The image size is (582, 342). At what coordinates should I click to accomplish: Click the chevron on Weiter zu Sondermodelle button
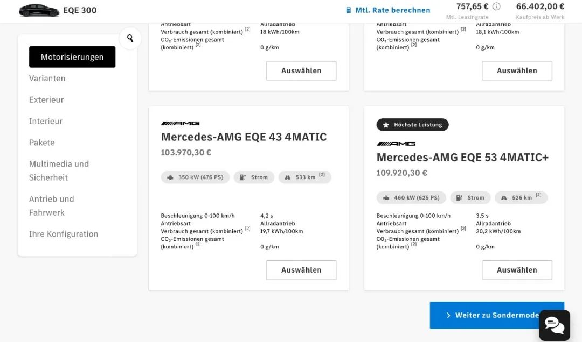pos(448,315)
